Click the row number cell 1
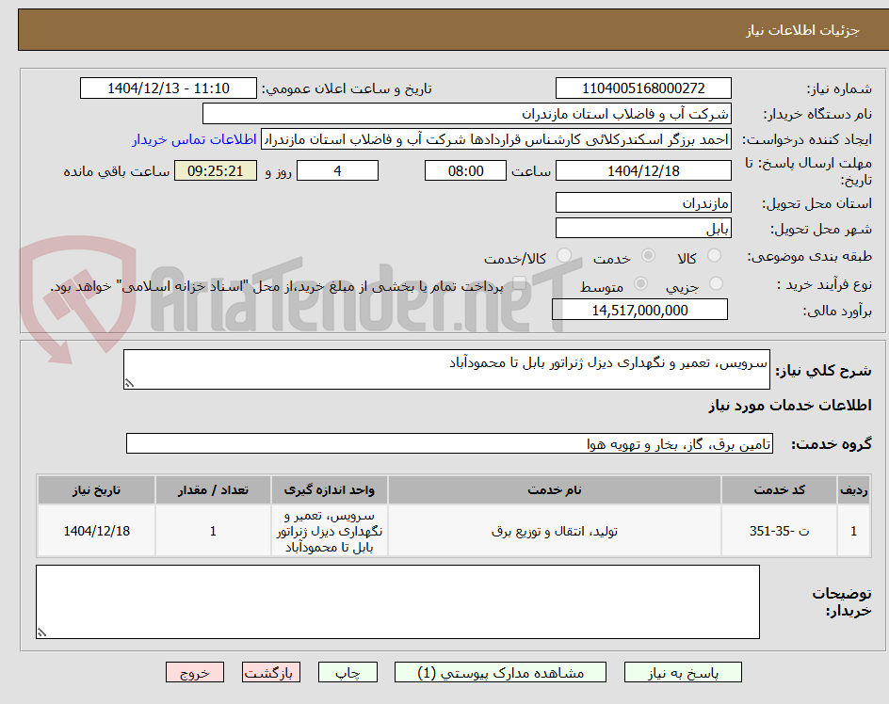The width and height of the screenshot is (889, 704). [854, 531]
